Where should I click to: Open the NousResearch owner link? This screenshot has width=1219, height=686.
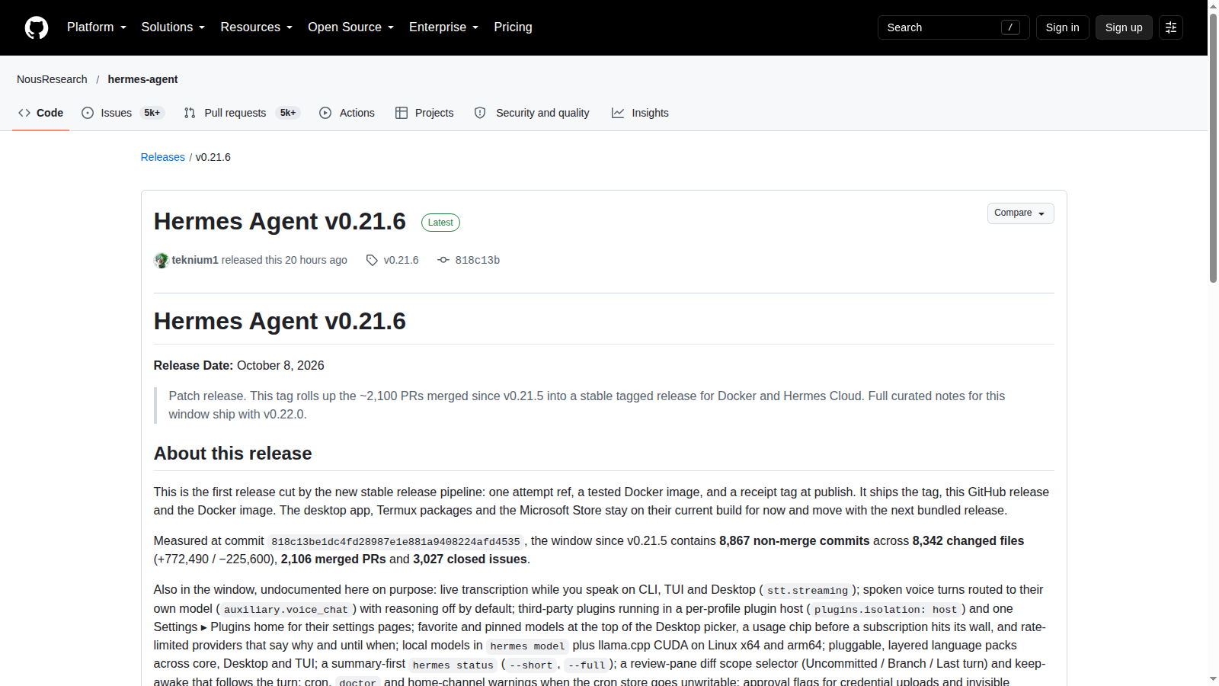(x=52, y=79)
